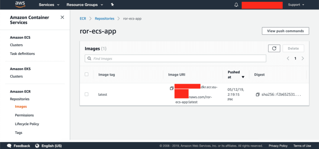Click the search magnifier in Find Images
Screen dimensions: 319x149
point(89,58)
